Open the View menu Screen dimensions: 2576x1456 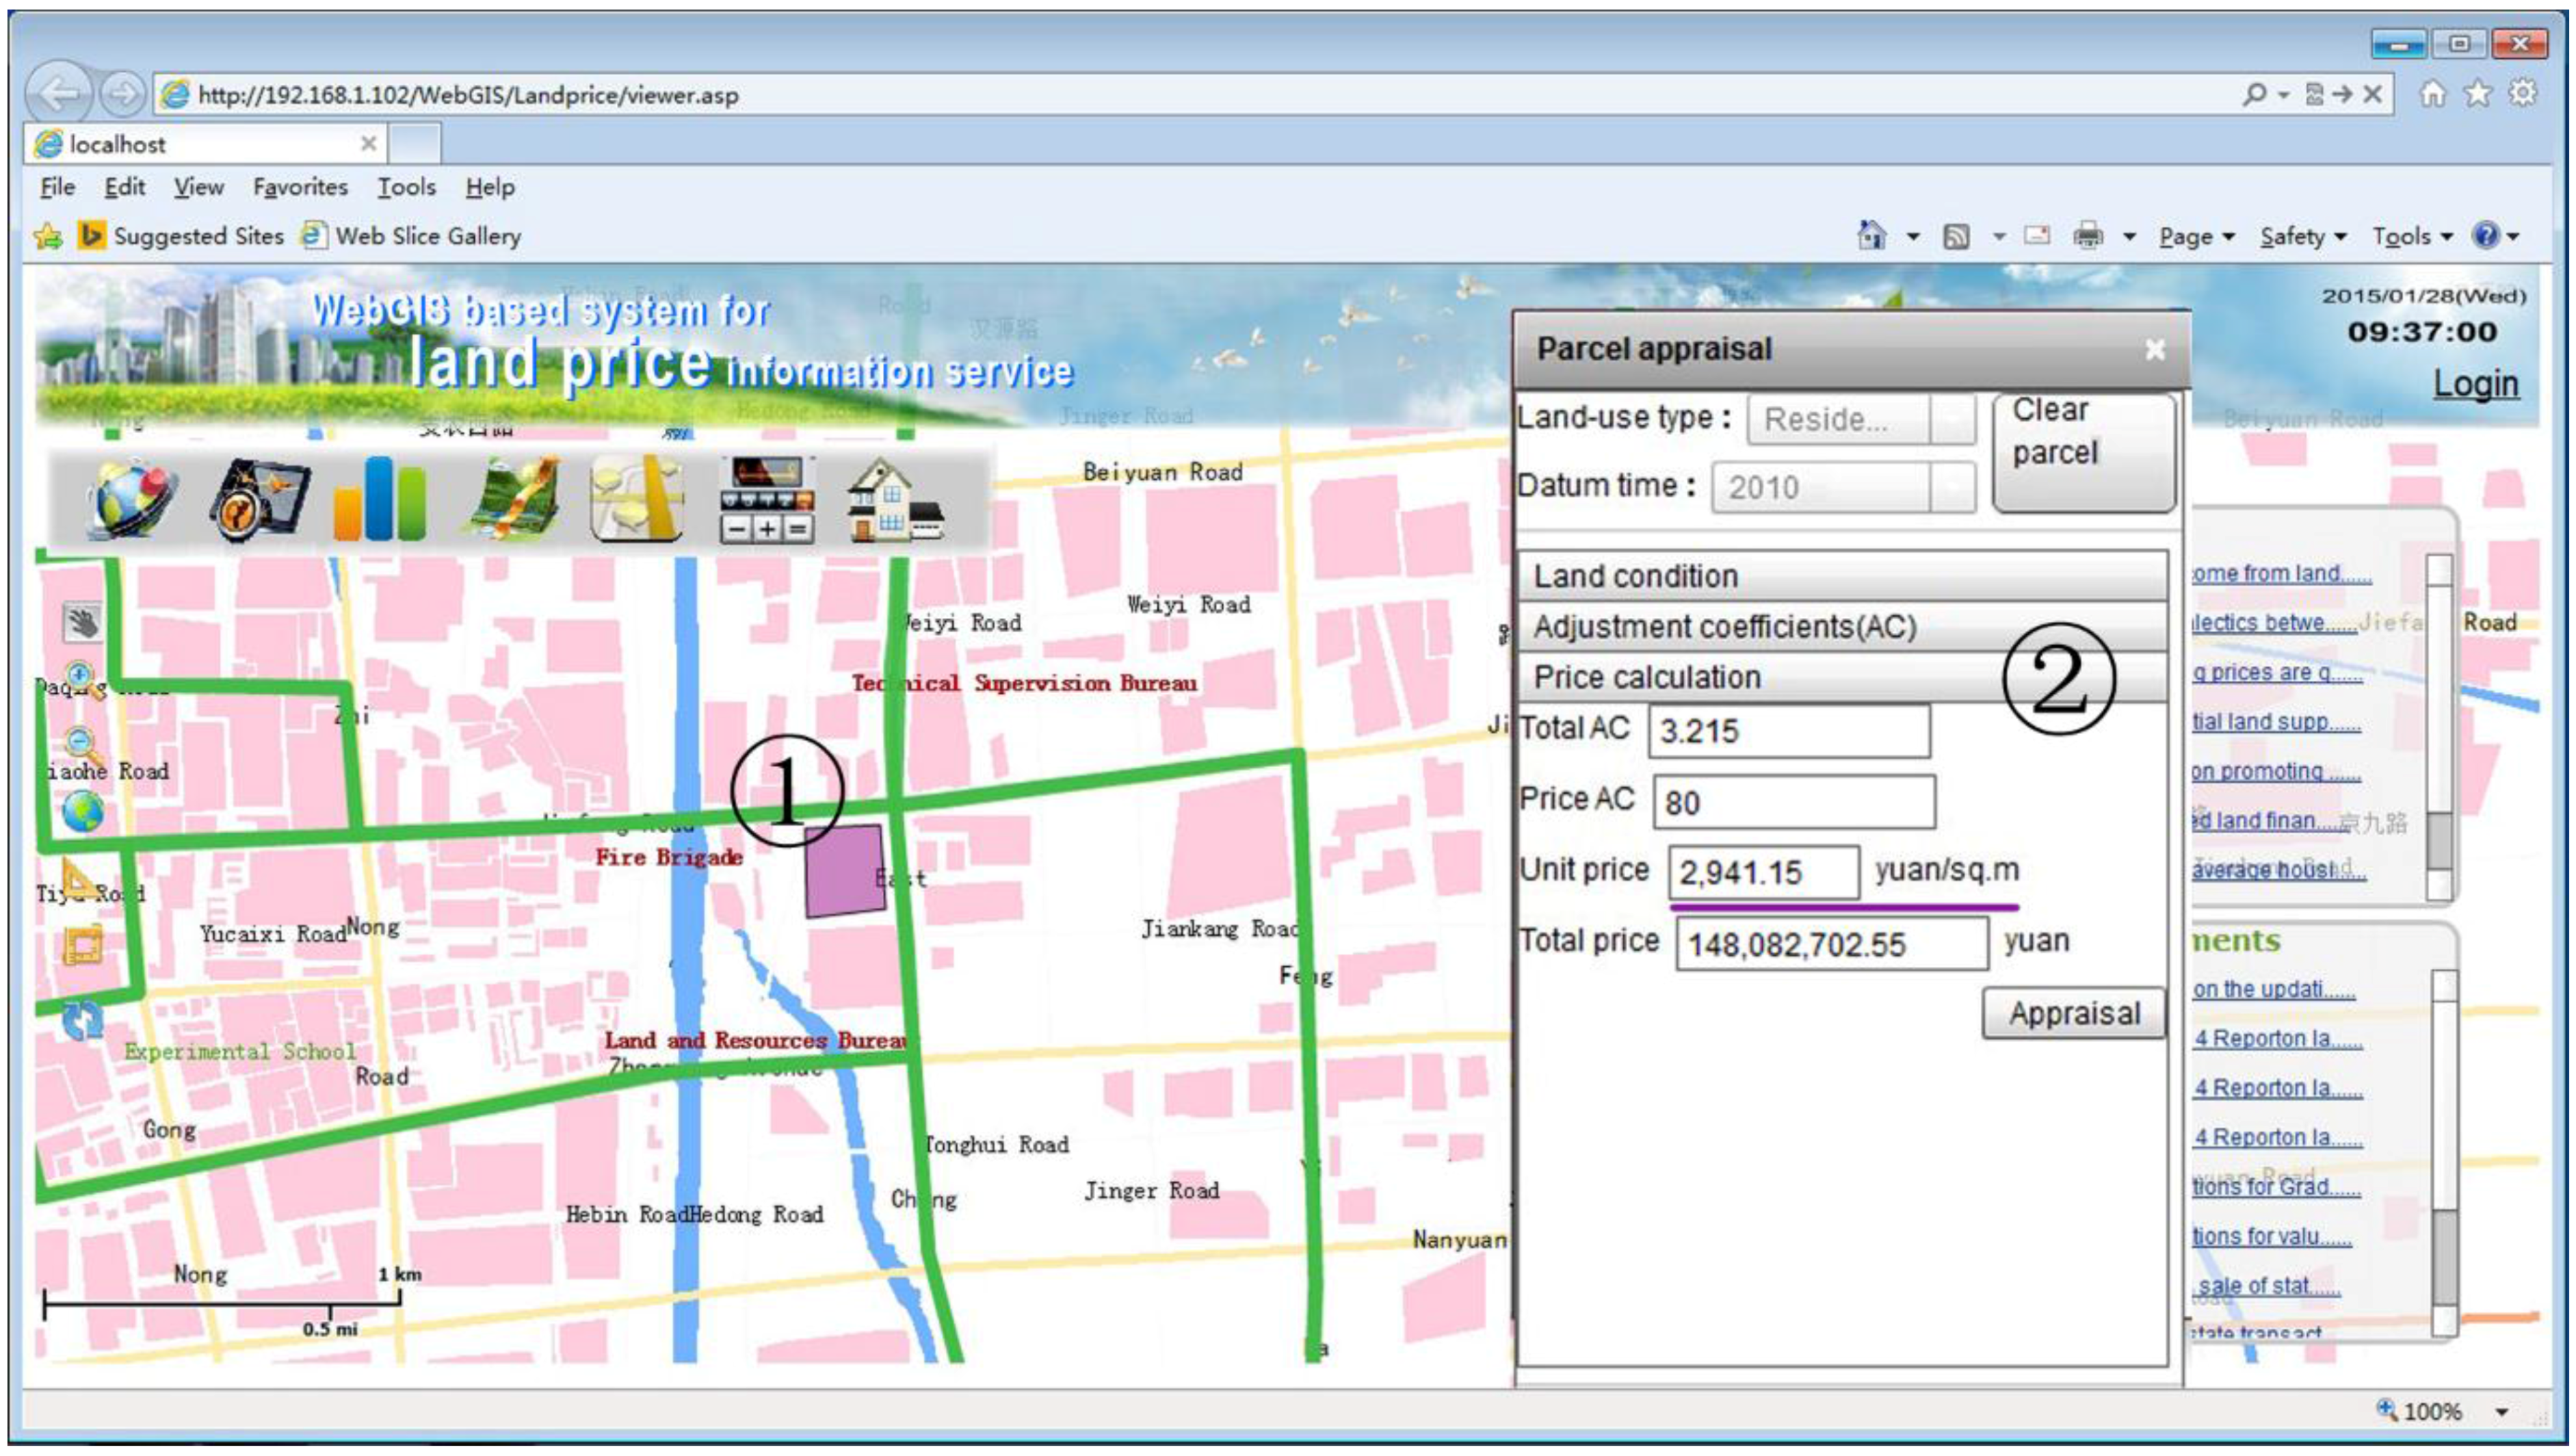coord(198,187)
